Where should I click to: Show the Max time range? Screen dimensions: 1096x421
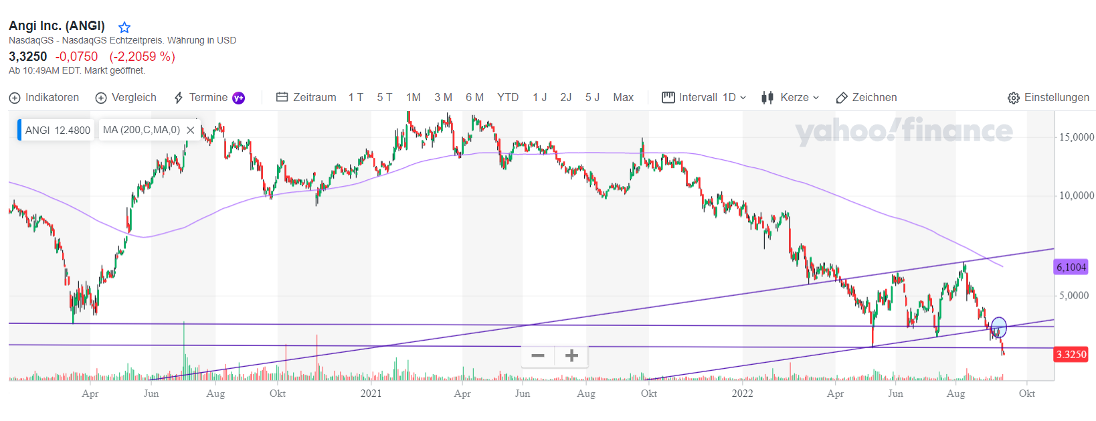pos(623,98)
